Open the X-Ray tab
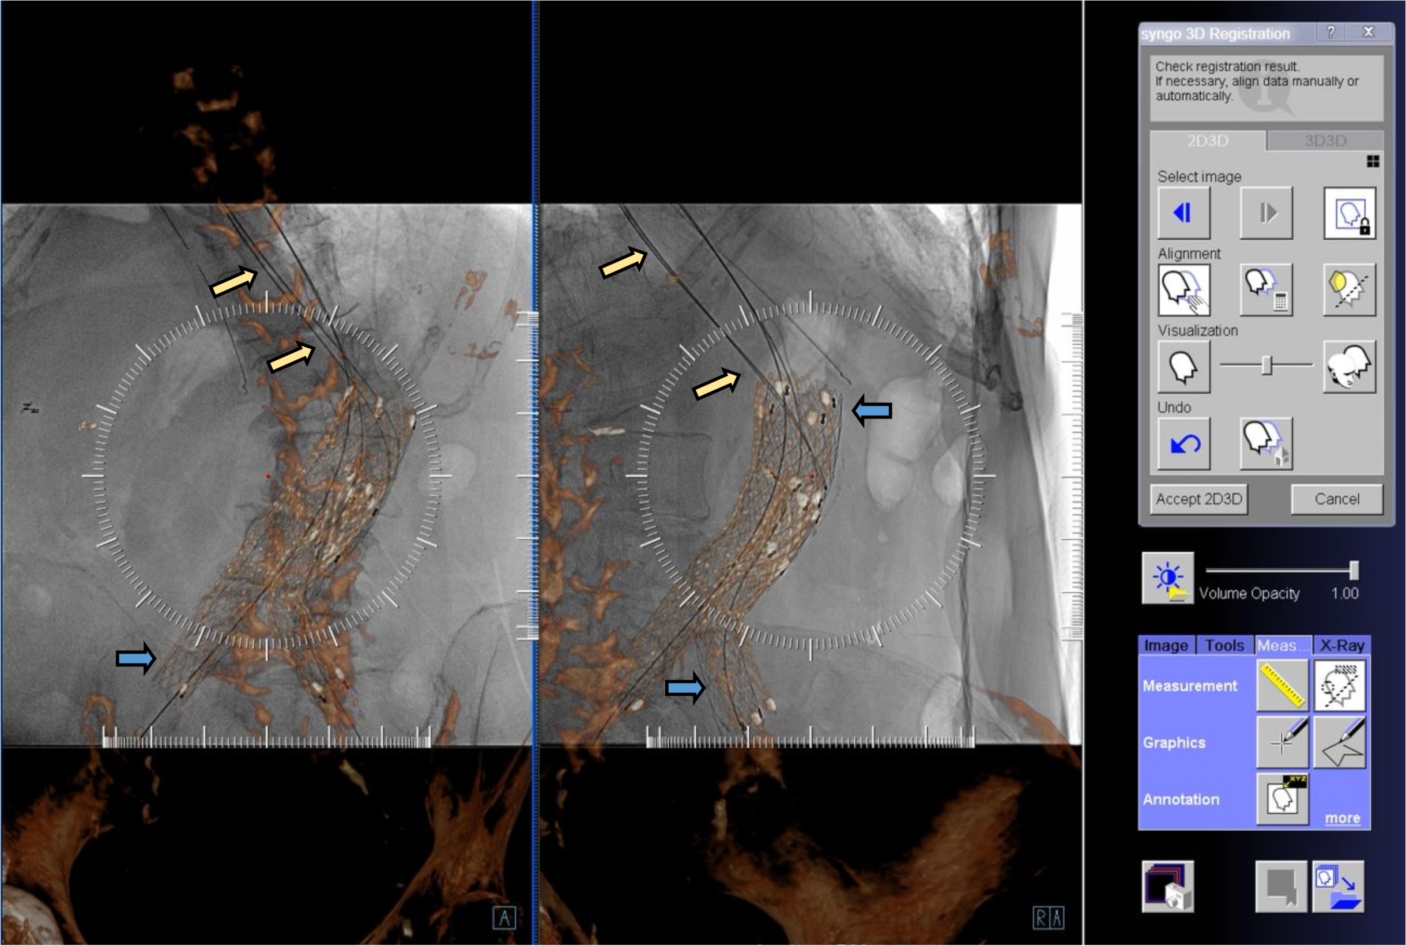 coord(1341,646)
